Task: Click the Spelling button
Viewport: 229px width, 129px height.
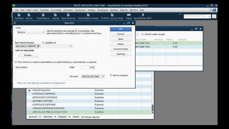Action: tap(121, 54)
